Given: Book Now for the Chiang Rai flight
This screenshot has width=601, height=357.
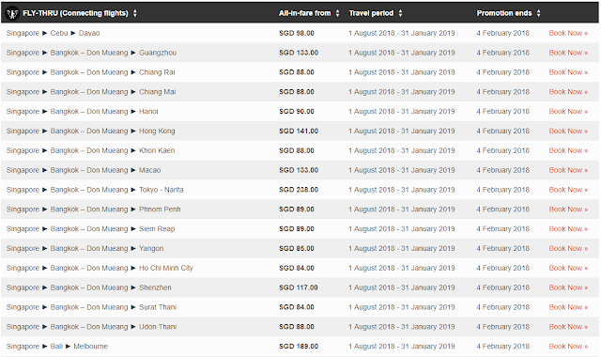Looking at the screenshot, I should click(x=568, y=72).
